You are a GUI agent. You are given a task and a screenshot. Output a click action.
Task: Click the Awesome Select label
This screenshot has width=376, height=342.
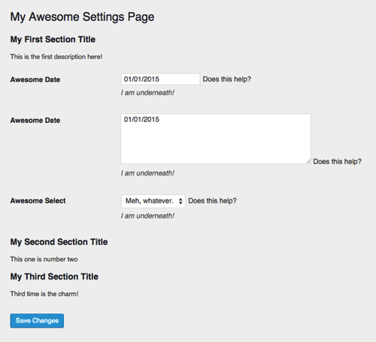(38, 200)
